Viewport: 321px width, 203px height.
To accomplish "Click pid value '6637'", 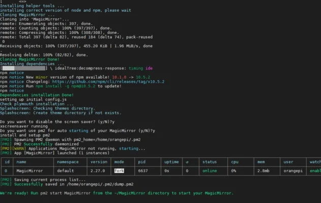I will 142,171.
